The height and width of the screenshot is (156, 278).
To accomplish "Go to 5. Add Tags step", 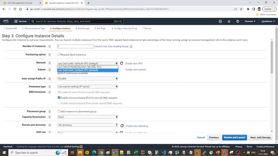I will click(x=100, y=28).
